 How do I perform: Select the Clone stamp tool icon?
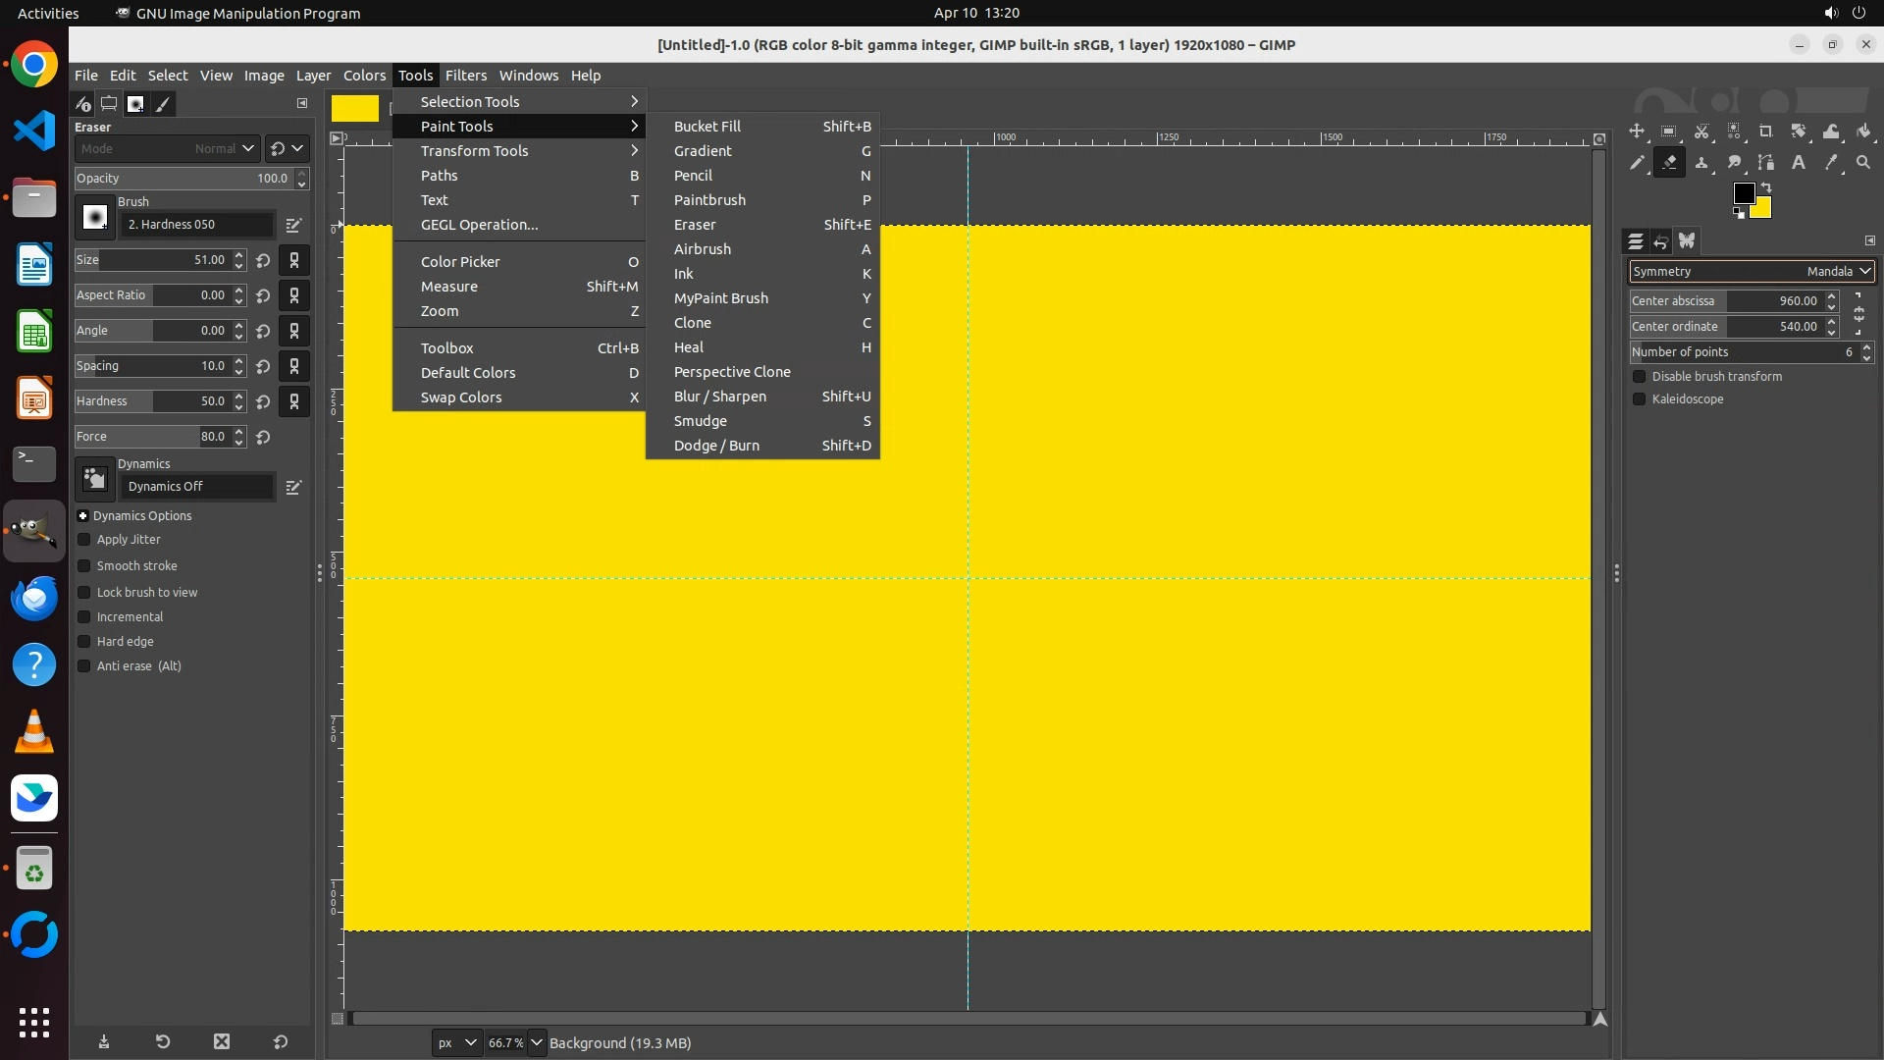click(1701, 163)
